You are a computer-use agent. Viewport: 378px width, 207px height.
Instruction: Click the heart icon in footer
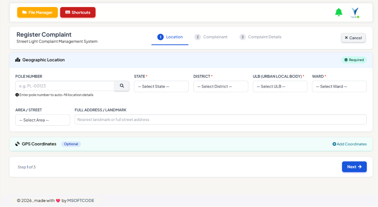tap(58, 201)
